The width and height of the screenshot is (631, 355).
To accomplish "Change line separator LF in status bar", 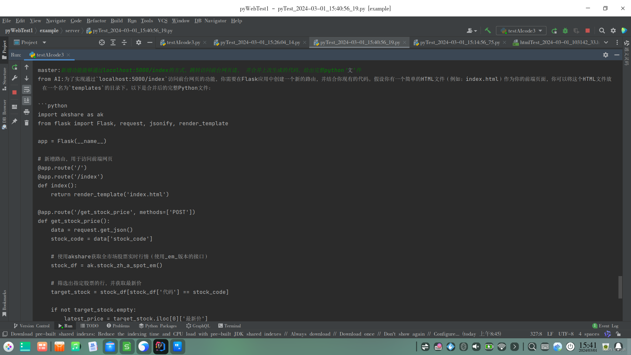I will pos(550,334).
